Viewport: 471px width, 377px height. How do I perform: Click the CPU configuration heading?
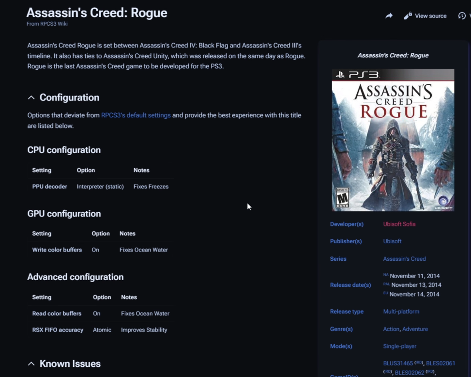pyautogui.click(x=64, y=150)
